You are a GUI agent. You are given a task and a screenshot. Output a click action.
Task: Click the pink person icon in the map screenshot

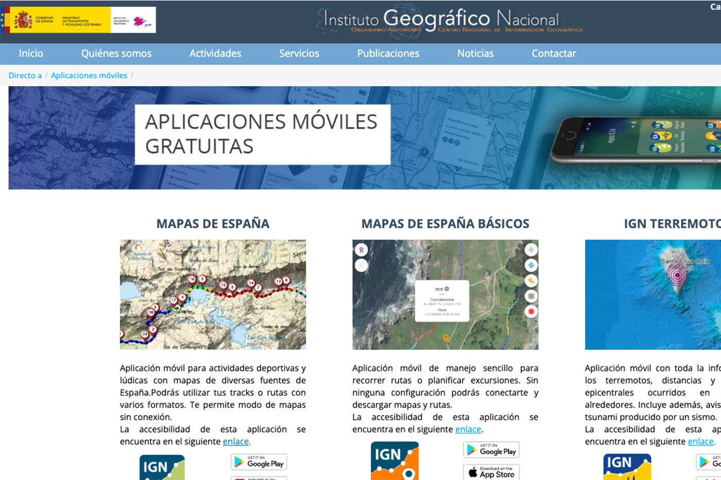360,250
